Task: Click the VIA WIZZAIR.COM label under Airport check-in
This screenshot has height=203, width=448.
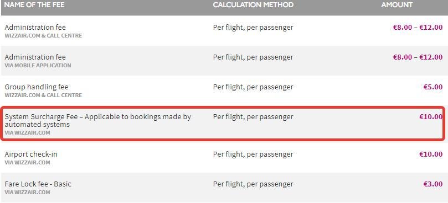Action: tap(28, 163)
